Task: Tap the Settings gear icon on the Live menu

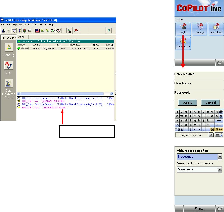Action: [200, 29]
